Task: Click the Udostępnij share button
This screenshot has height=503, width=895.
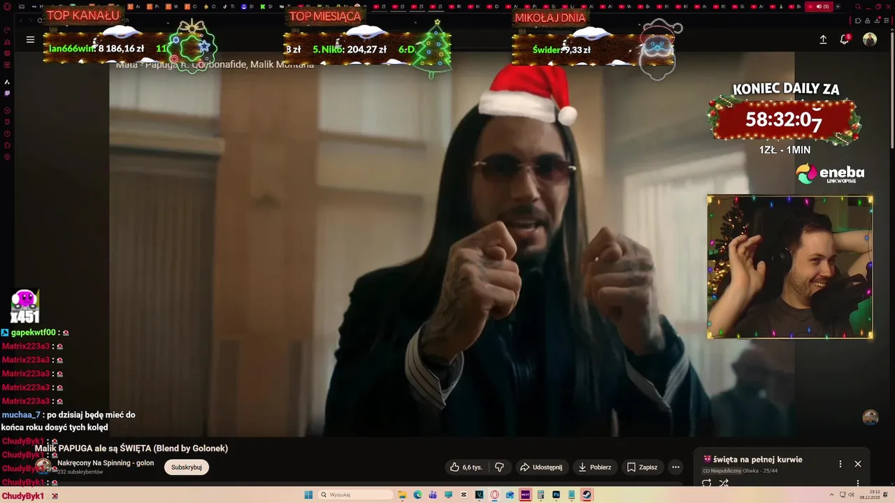Action: pos(541,467)
